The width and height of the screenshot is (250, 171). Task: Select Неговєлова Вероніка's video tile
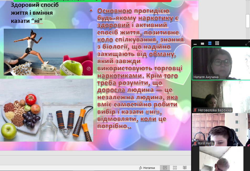tap(221, 97)
